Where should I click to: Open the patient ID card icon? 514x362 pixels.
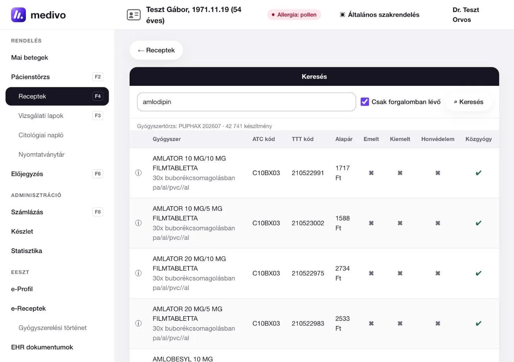pyautogui.click(x=134, y=15)
